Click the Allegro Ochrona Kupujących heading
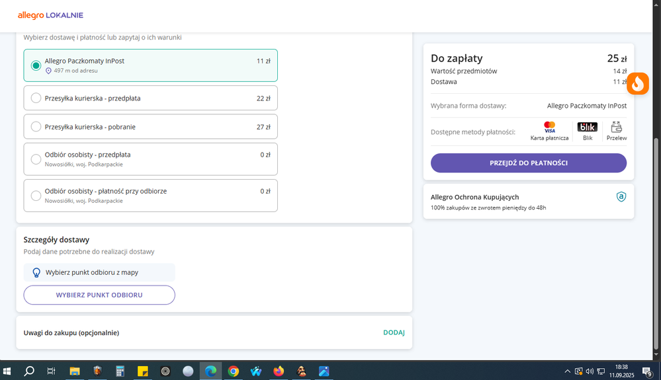 point(474,197)
